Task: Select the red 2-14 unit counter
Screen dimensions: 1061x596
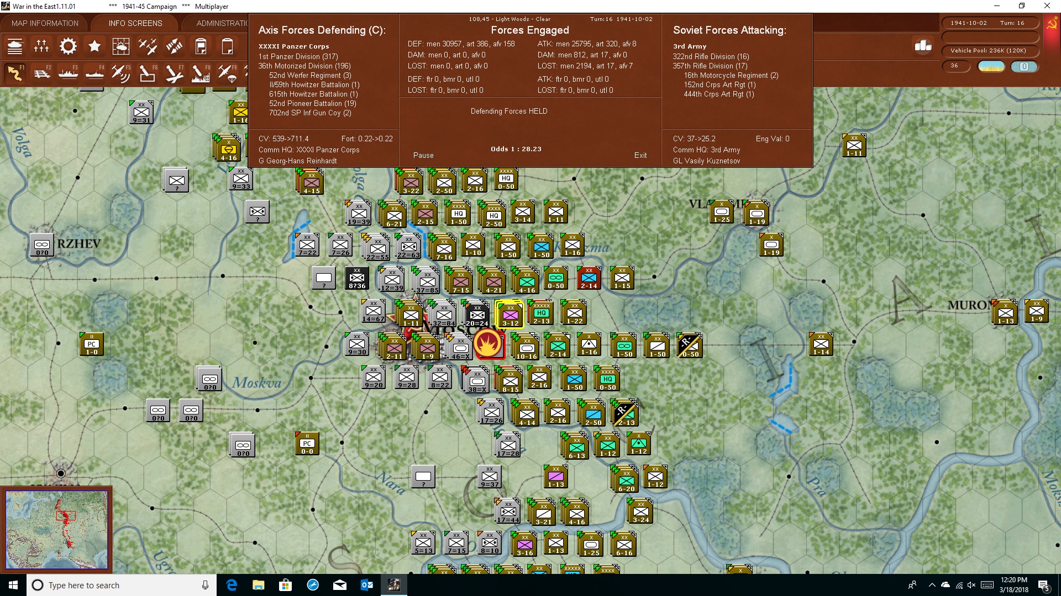Action: point(589,278)
